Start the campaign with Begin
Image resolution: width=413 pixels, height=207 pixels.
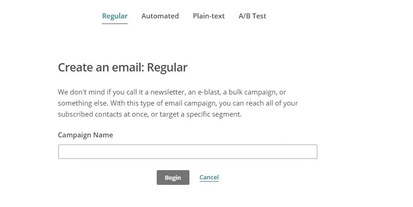[x=173, y=177]
